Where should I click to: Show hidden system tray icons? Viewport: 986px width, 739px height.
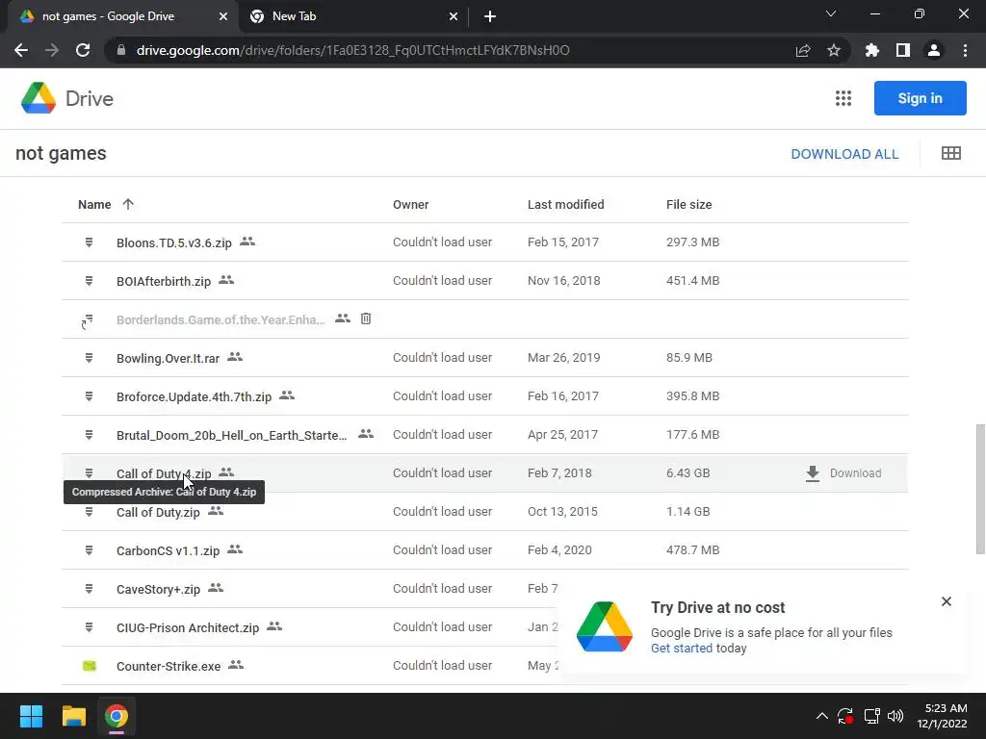(x=822, y=716)
